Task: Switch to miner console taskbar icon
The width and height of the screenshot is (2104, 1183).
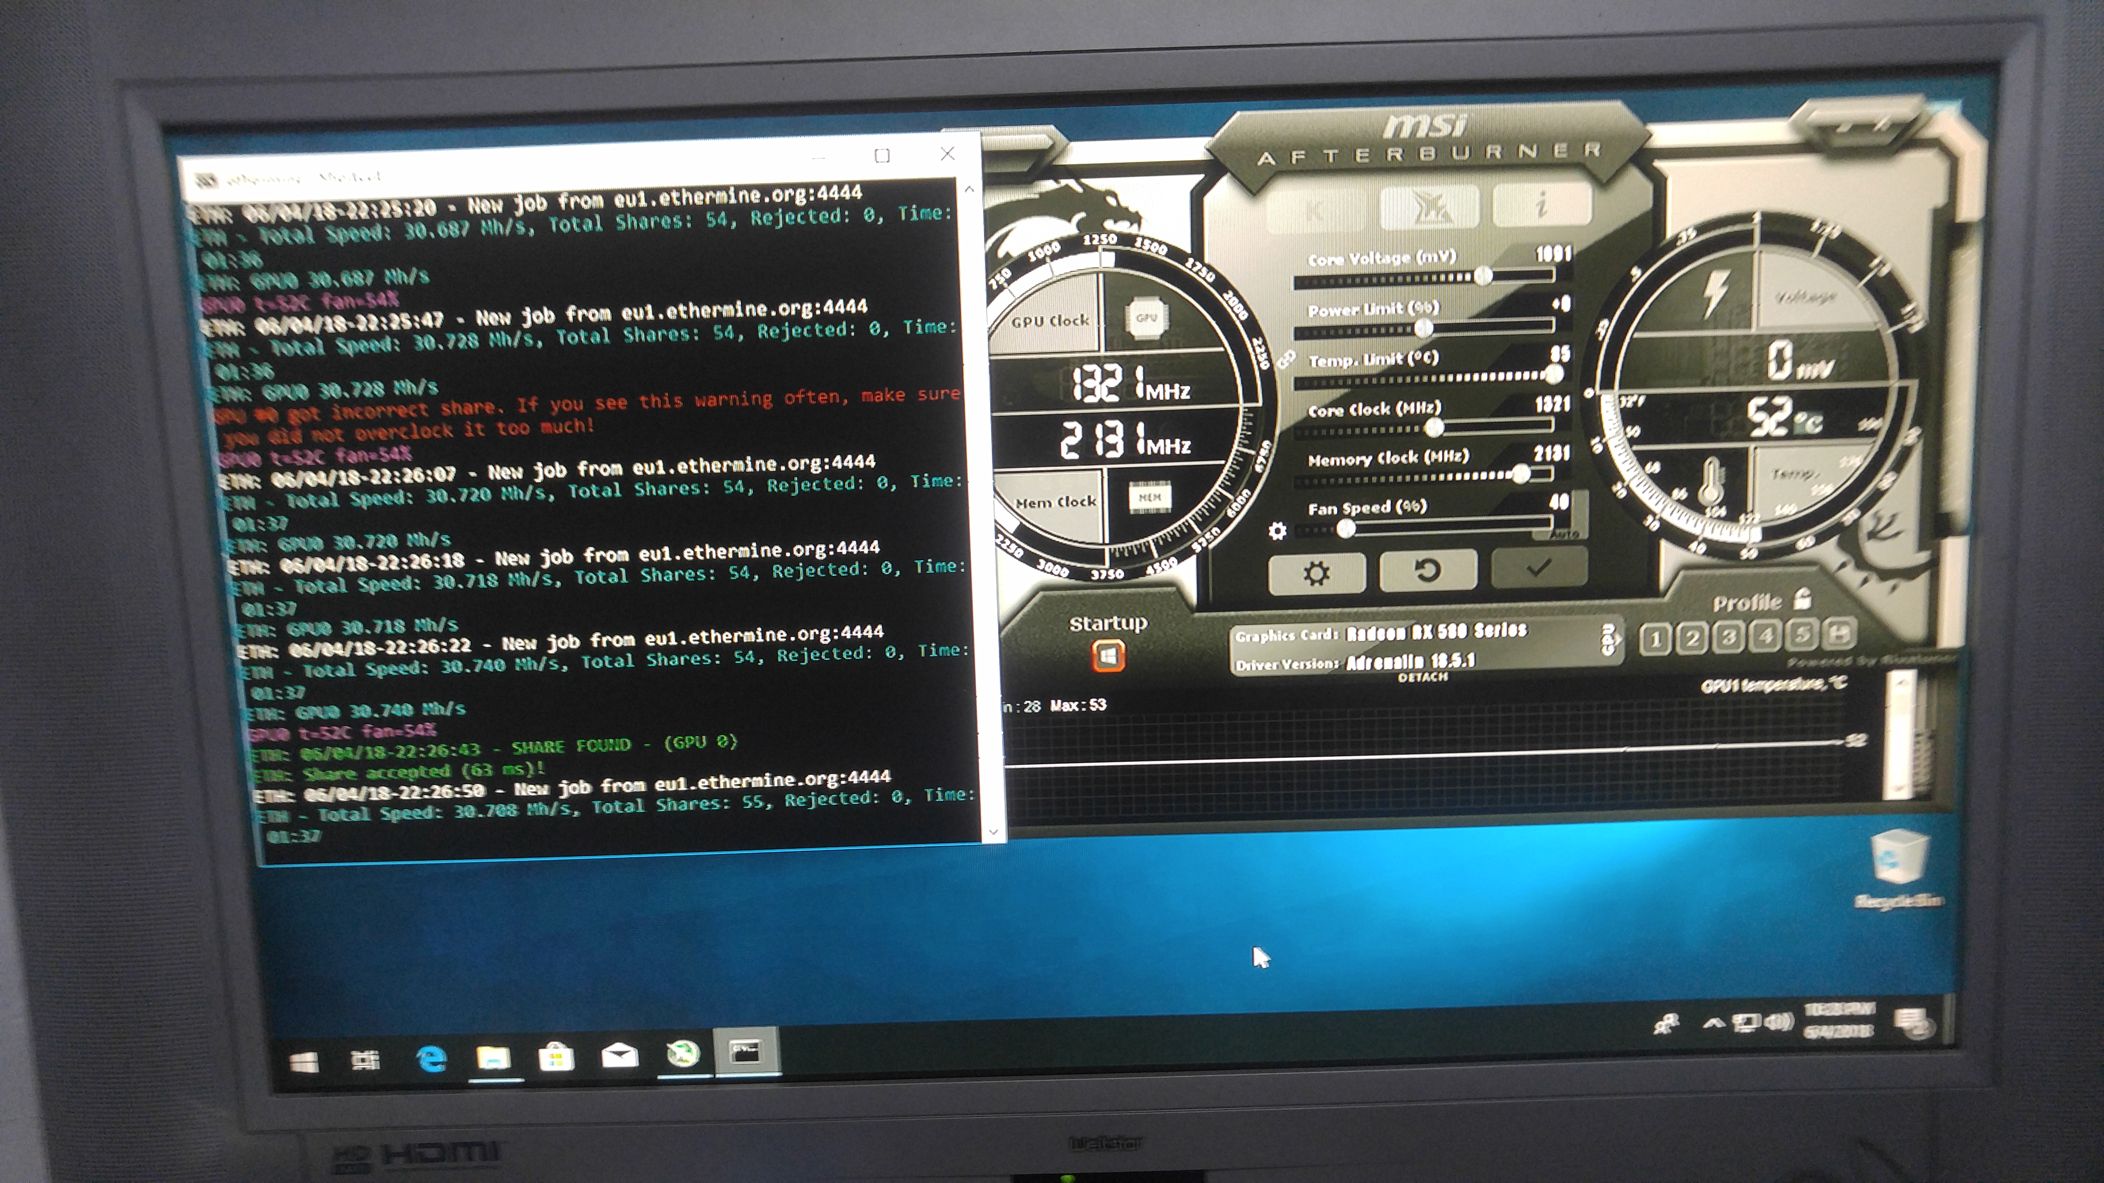Action: point(747,1052)
